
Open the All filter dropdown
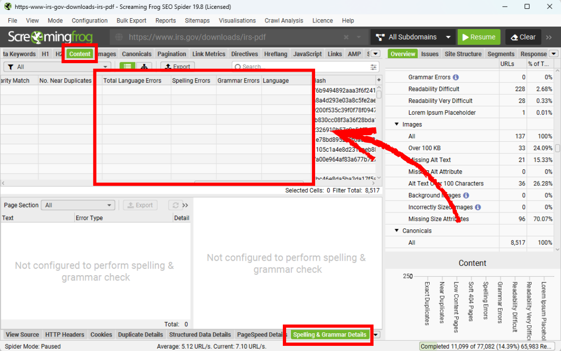(58, 67)
